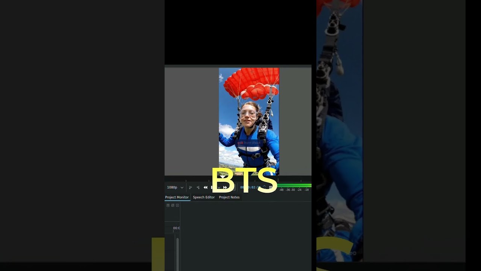Screen dimensions: 481x271
Task: Open the 1080p preview resolution dropdown
Action: coord(175,187)
